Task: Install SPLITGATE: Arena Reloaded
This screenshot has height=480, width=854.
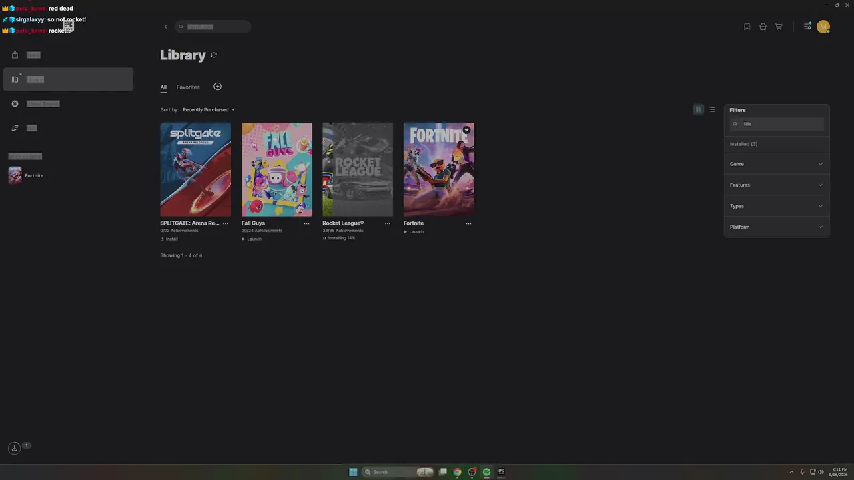Action: [x=169, y=239]
